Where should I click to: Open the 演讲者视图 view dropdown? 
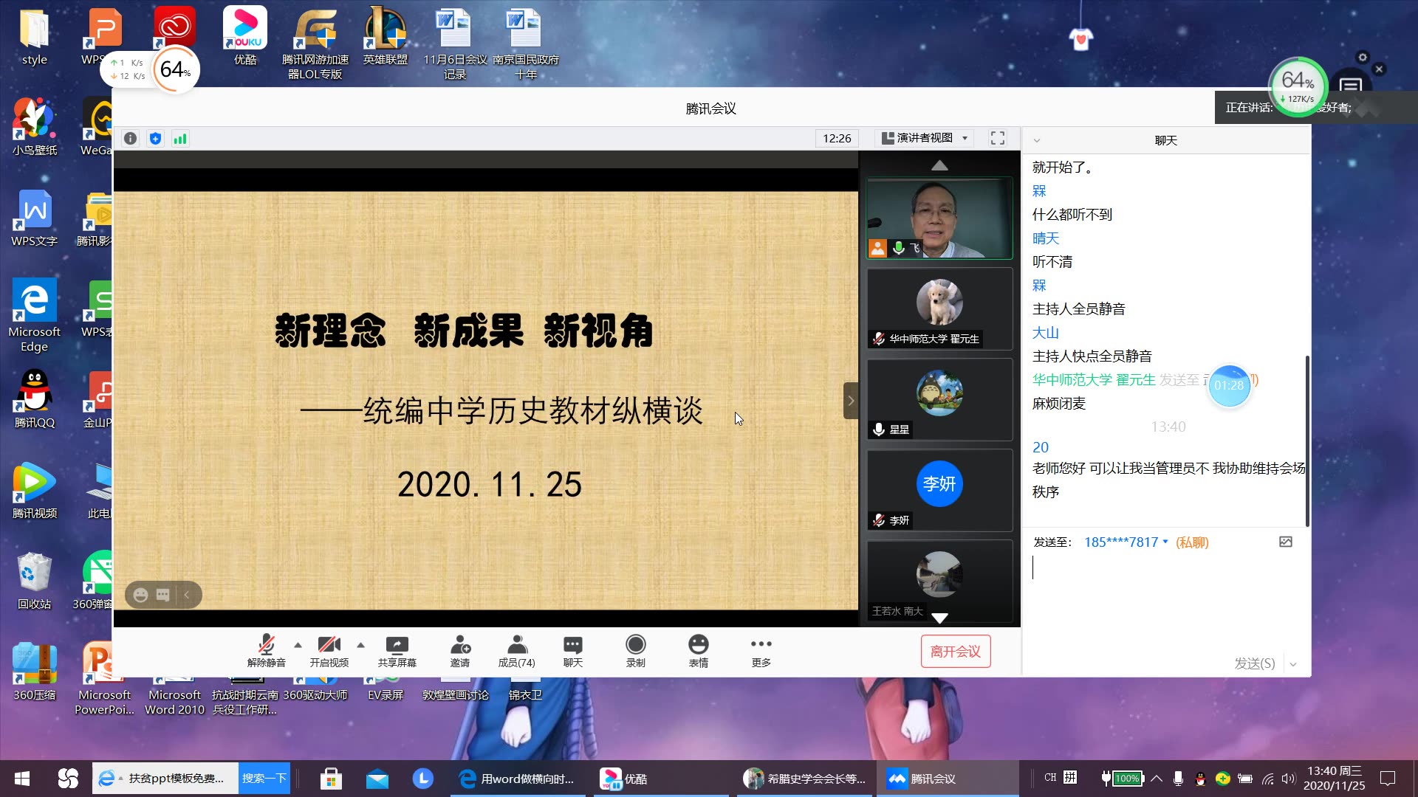tap(925, 138)
